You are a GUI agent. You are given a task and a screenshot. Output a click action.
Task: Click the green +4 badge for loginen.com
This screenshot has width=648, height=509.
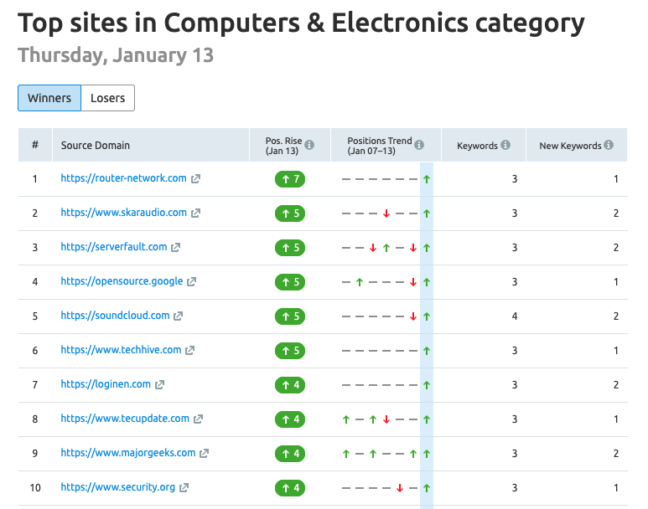[290, 385]
